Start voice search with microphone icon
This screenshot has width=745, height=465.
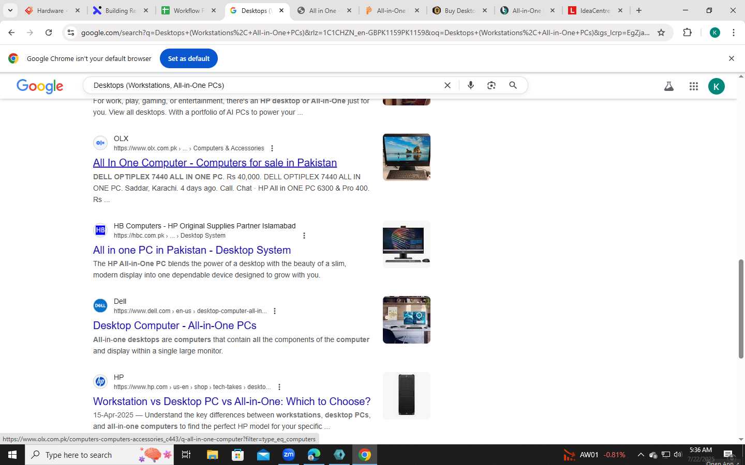coord(471,85)
